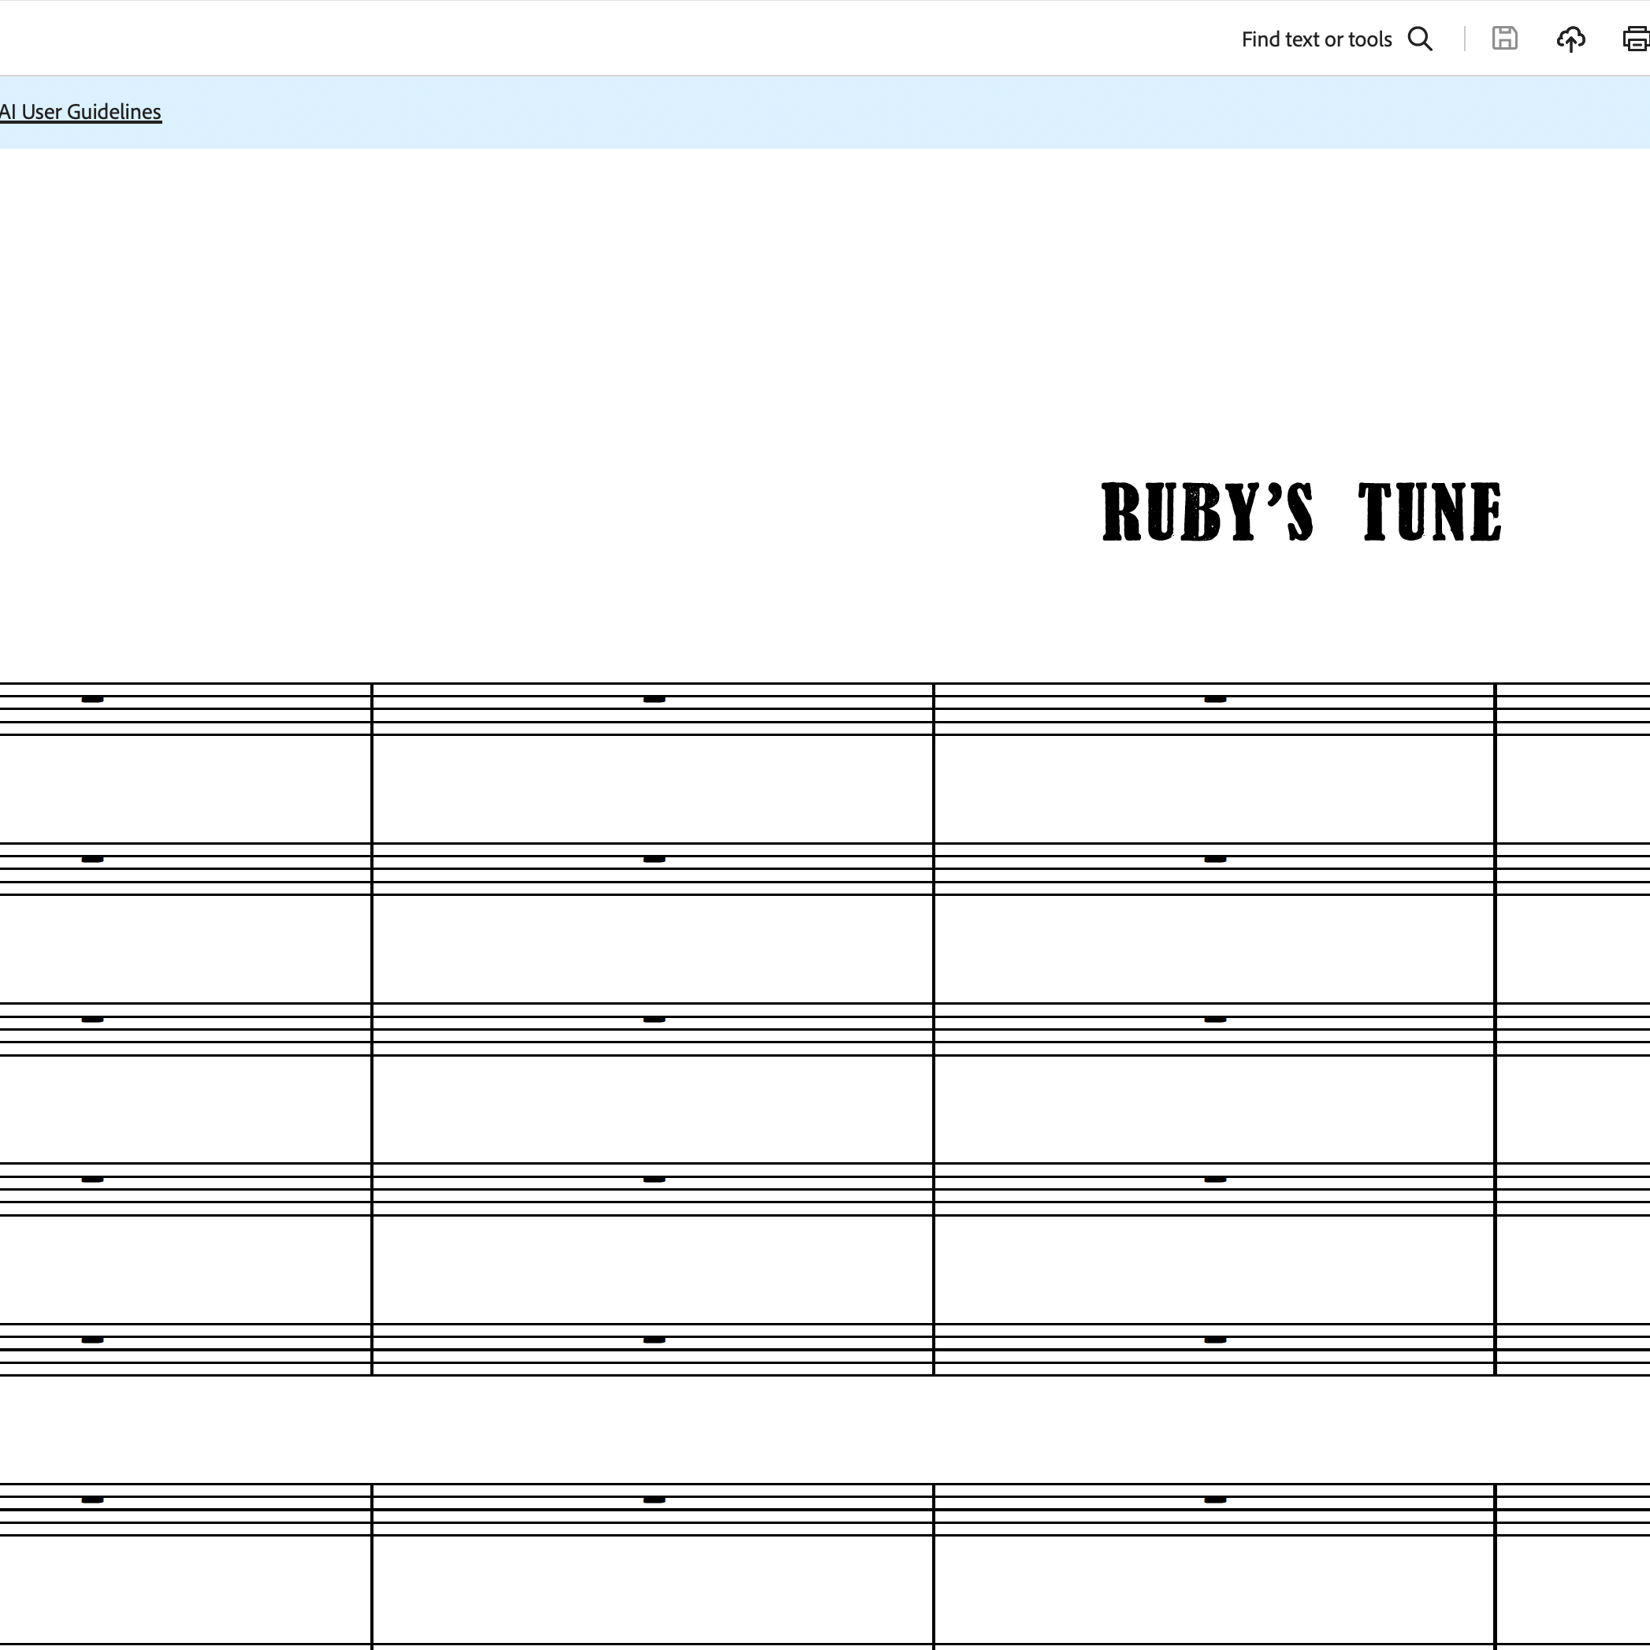This screenshot has width=1650, height=1650.
Task: Click the leftmost whole rest on the top staff
Action: (x=92, y=700)
